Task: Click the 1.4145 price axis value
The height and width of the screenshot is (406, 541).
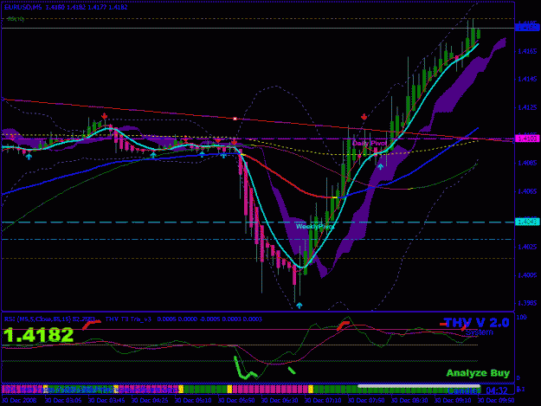Action: click(x=527, y=79)
